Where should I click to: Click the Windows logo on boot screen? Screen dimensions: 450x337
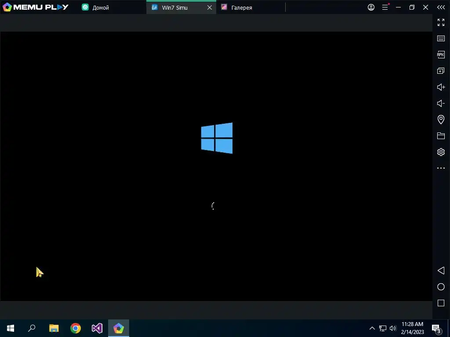[217, 138]
